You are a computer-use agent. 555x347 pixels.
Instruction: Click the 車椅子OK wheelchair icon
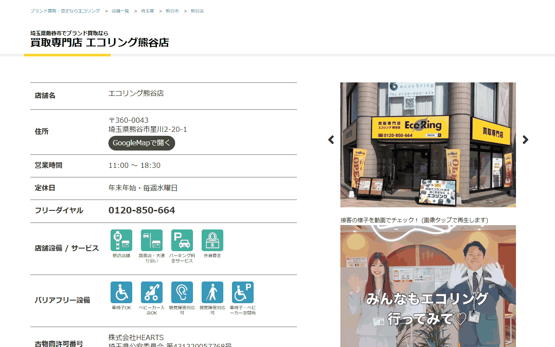click(x=121, y=292)
